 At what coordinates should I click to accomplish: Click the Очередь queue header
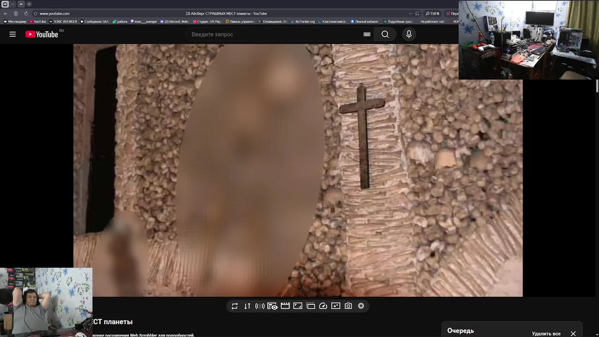[460, 331]
